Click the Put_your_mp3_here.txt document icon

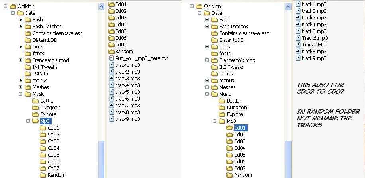112,58
